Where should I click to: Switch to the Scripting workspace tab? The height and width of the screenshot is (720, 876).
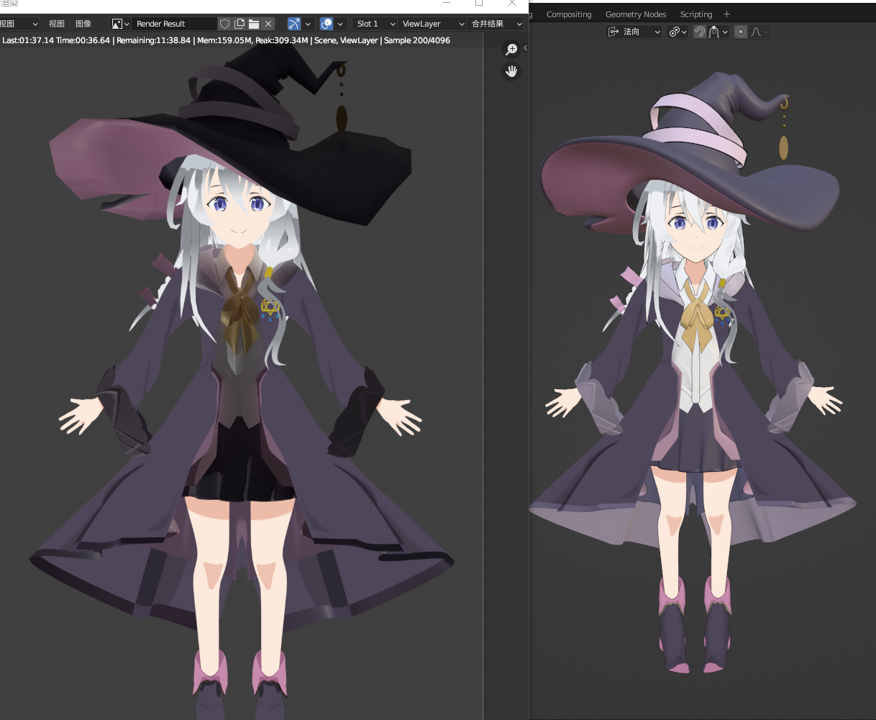tap(696, 14)
